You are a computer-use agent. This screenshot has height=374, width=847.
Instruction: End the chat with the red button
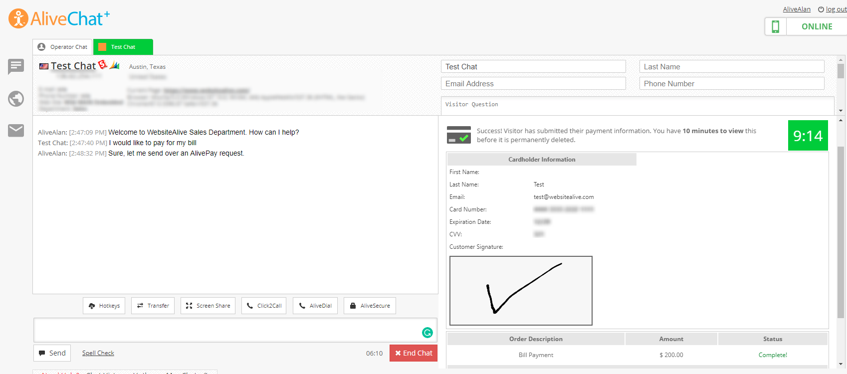[x=414, y=353]
